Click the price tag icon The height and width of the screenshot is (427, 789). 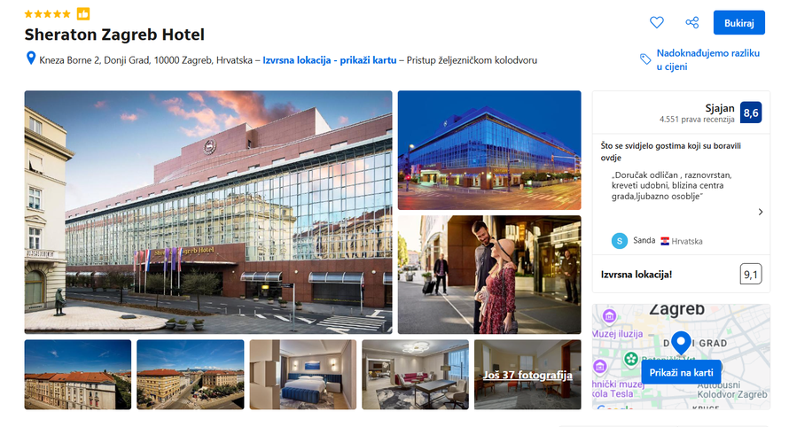point(645,59)
